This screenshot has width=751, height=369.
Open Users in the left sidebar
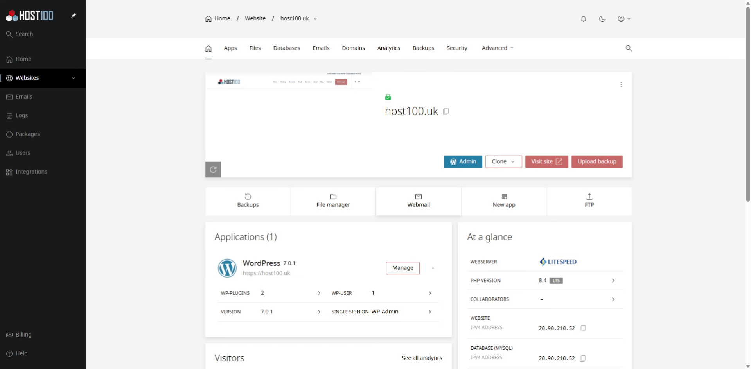point(43,153)
